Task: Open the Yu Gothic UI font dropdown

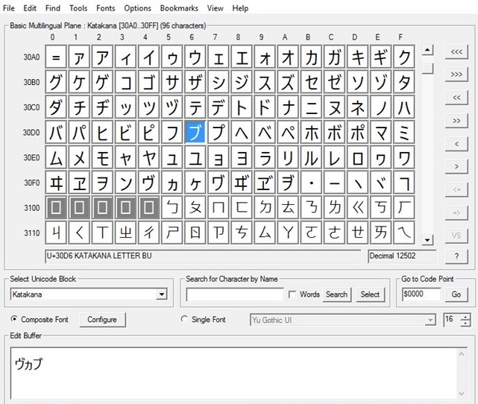Action: [430, 320]
